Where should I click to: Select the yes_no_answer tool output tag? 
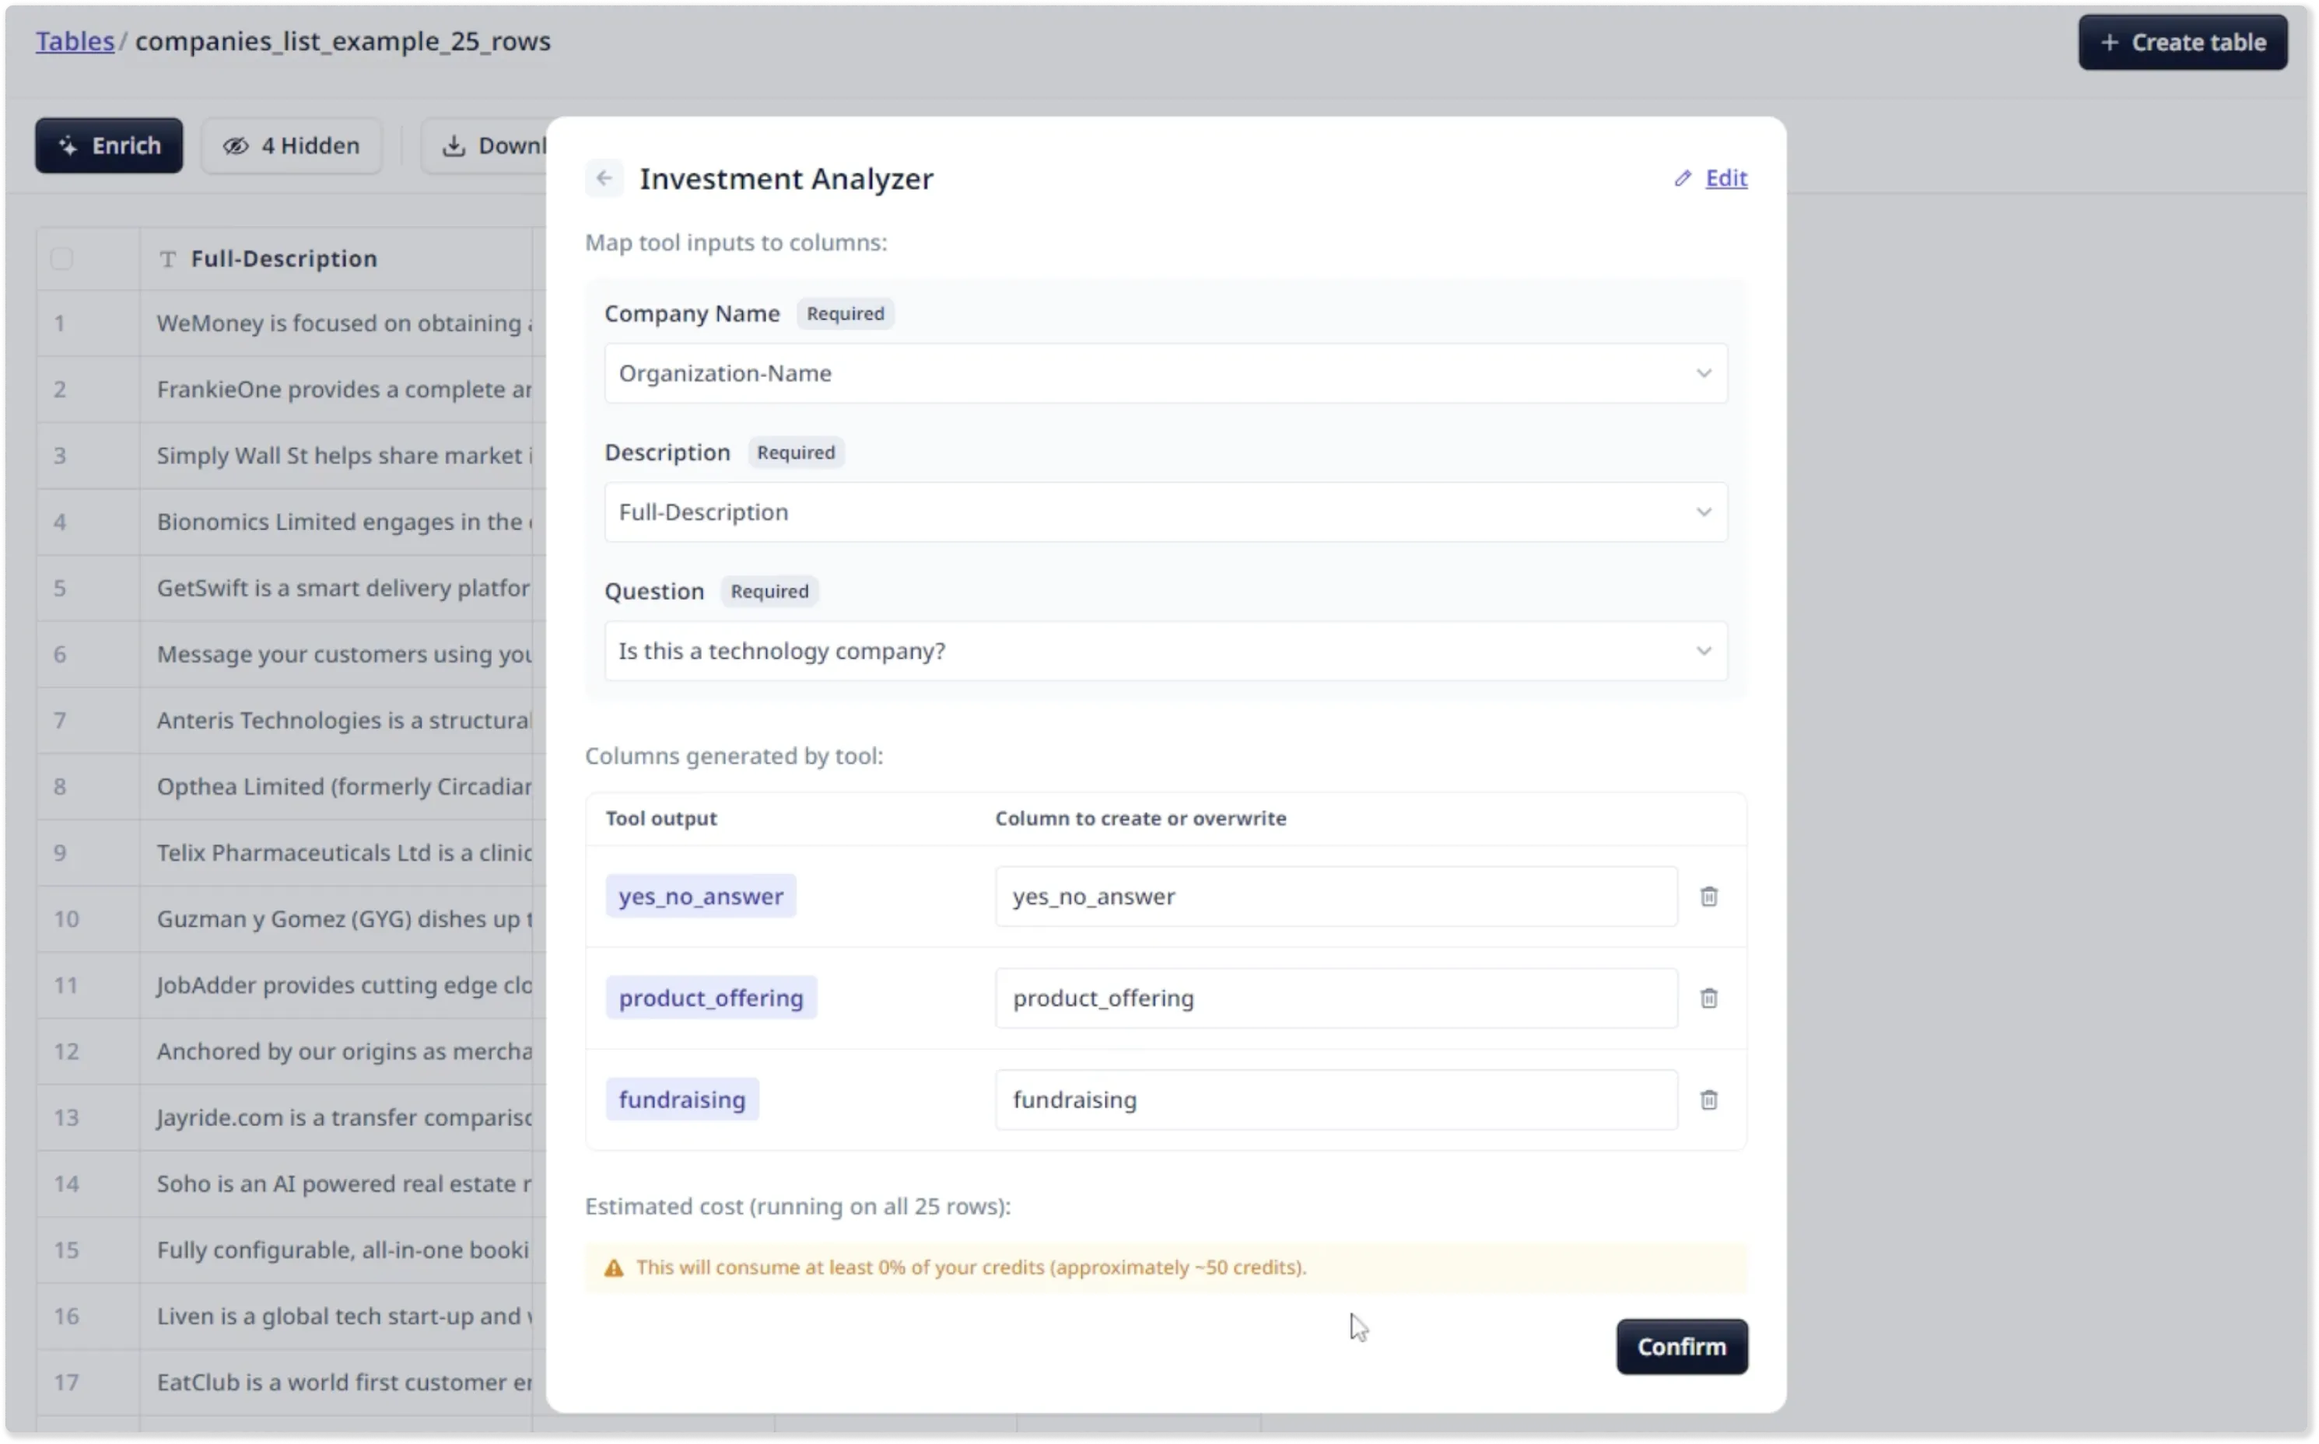coord(700,897)
